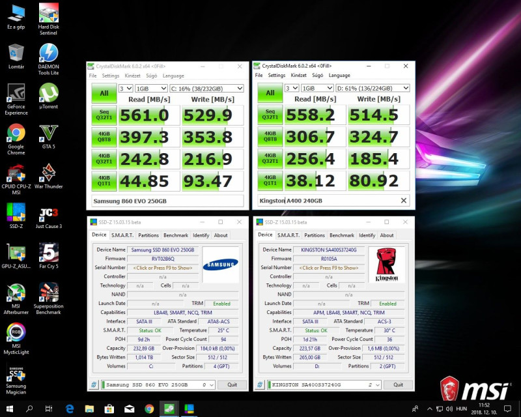Open Partitions tab in Kingston SSD-Z

point(315,235)
